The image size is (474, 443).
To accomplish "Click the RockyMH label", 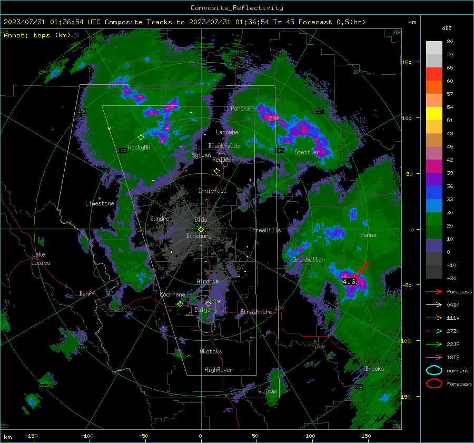I will coord(139,147).
